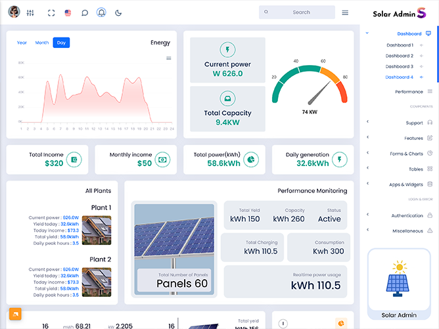Open the US flag language selector
Image resolution: width=439 pixels, height=329 pixels.
click(x=68, y=12)
